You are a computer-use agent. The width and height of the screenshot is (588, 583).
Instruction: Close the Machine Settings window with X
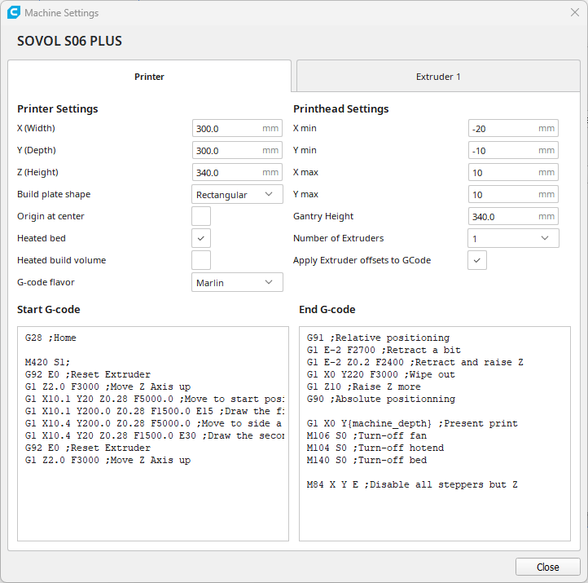pyautogui.click(x=574, y=12)
